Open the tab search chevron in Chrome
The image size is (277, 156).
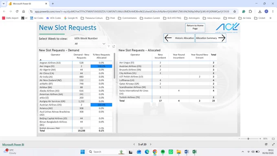[x=4, y=4]
